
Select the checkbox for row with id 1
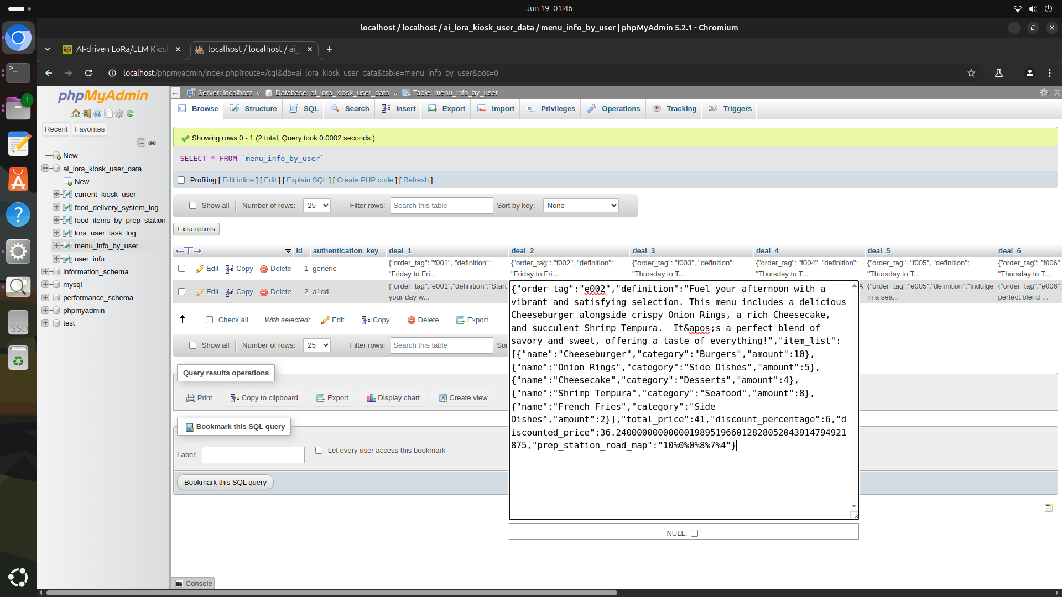pyautogui.click(x=181, y=269)
